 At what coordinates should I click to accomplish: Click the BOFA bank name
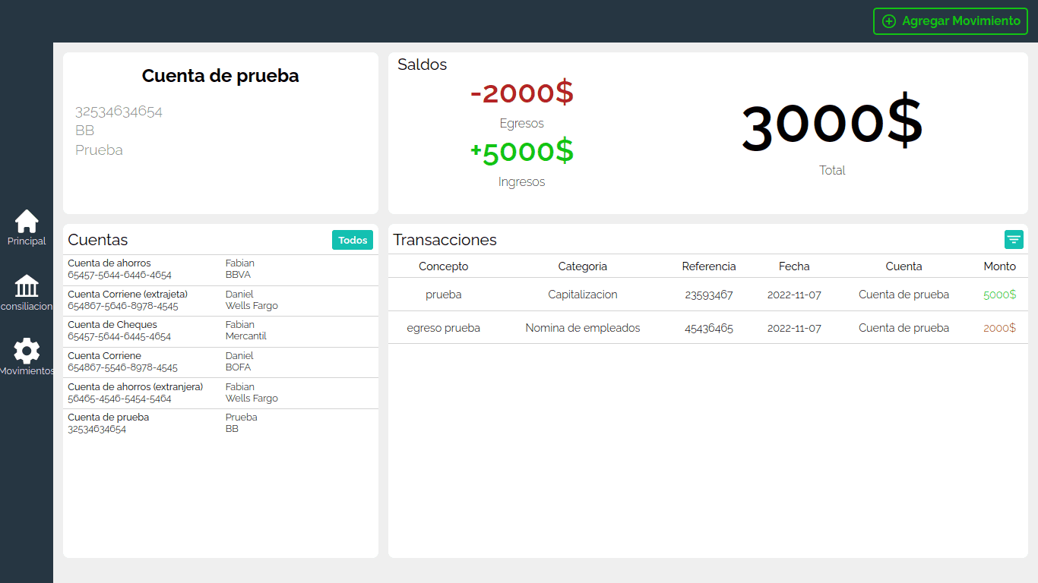tap(238, 367)
